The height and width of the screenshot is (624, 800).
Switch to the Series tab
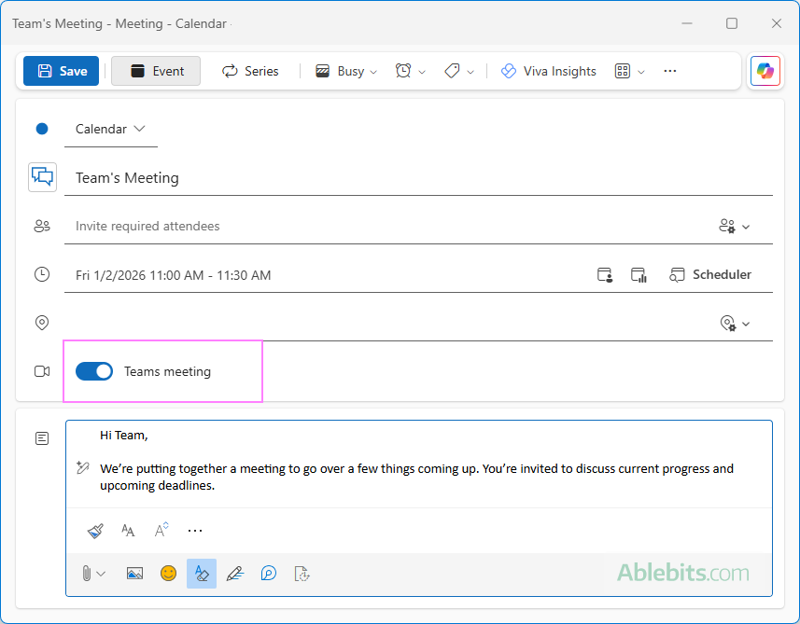[250, 71]
